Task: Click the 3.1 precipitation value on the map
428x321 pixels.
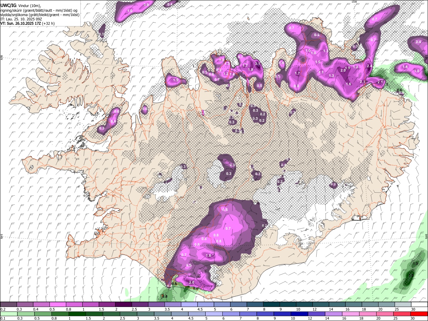Action: click(x=257, y=64)
